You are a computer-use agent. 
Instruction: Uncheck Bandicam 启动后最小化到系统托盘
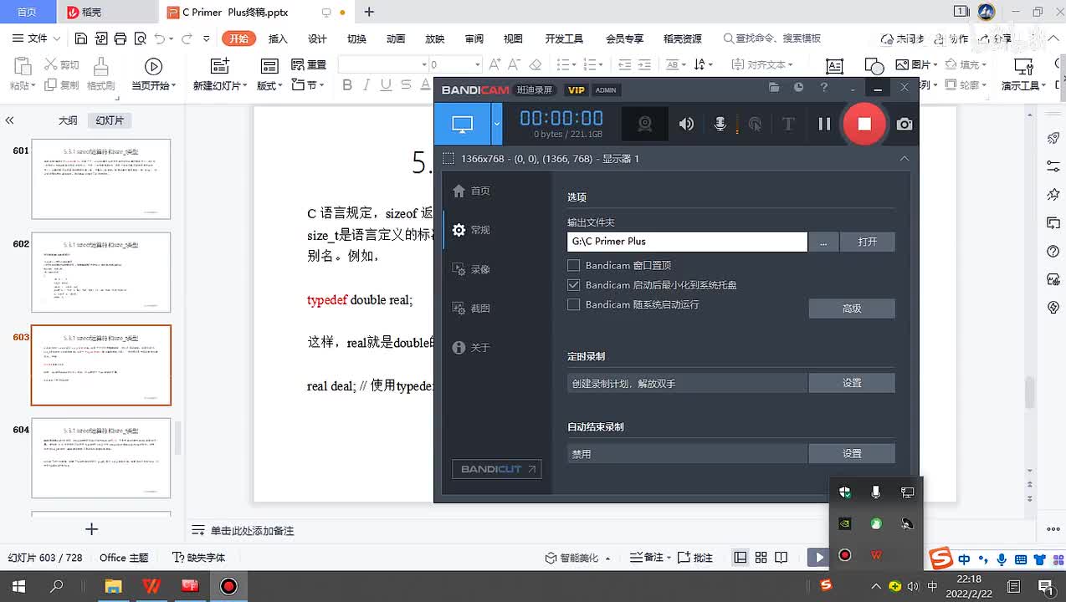(x=573, y=285)
